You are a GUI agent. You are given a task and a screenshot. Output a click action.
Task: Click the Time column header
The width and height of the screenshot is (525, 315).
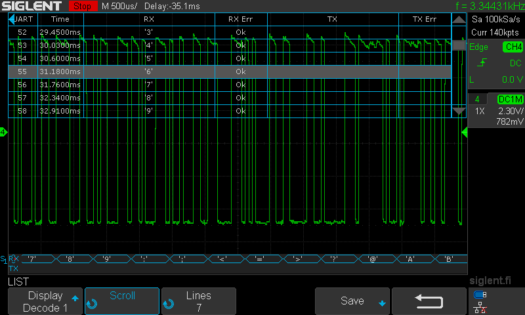pyautogui.click(x=60, y=19)
